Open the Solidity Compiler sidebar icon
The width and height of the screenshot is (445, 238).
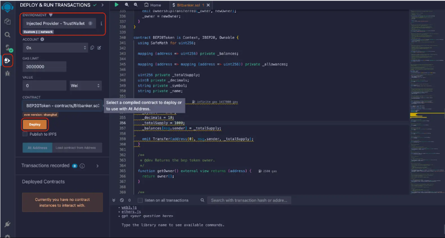coord(9,48)
